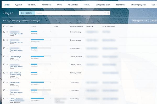Open the action menu of the Виза в Польшу lead
The image size is (157, 104).
pyautogui.click(x=7, y=73)
